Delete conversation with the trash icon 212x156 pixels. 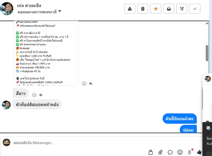coord(143,9)
